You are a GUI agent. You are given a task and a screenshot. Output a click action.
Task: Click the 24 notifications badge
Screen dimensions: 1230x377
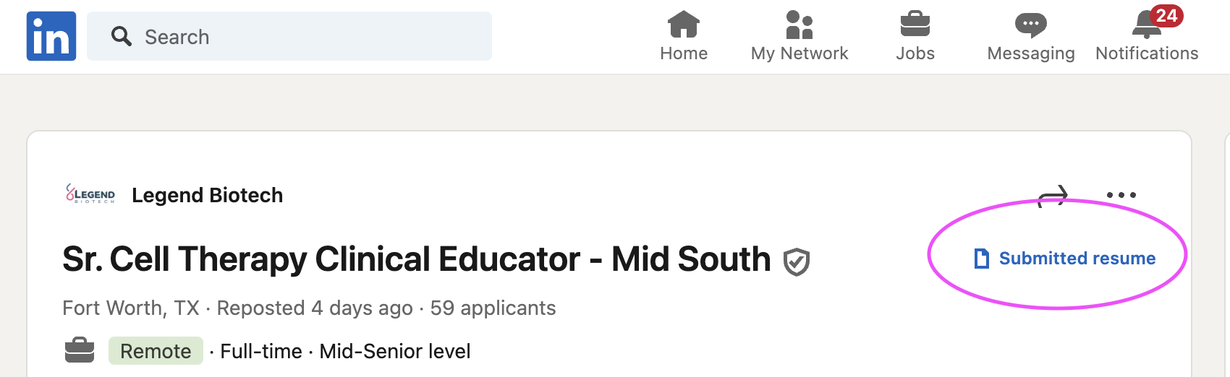coord(1166,15)
